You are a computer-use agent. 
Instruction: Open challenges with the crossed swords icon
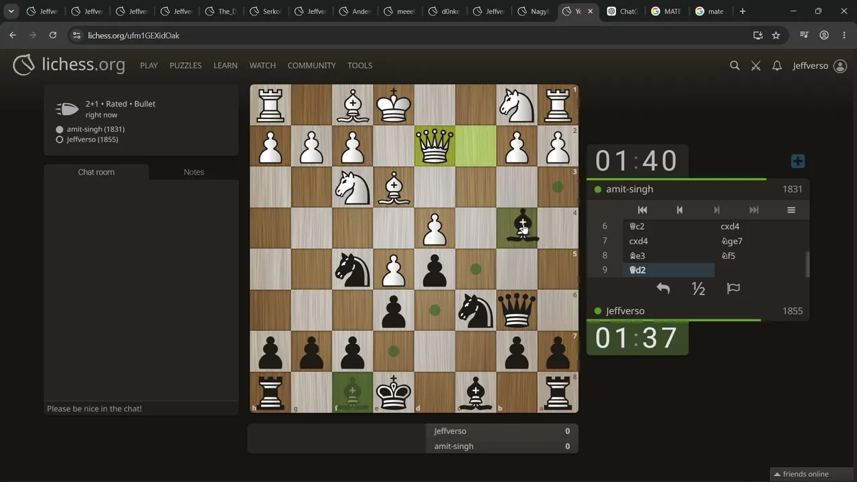756,66
